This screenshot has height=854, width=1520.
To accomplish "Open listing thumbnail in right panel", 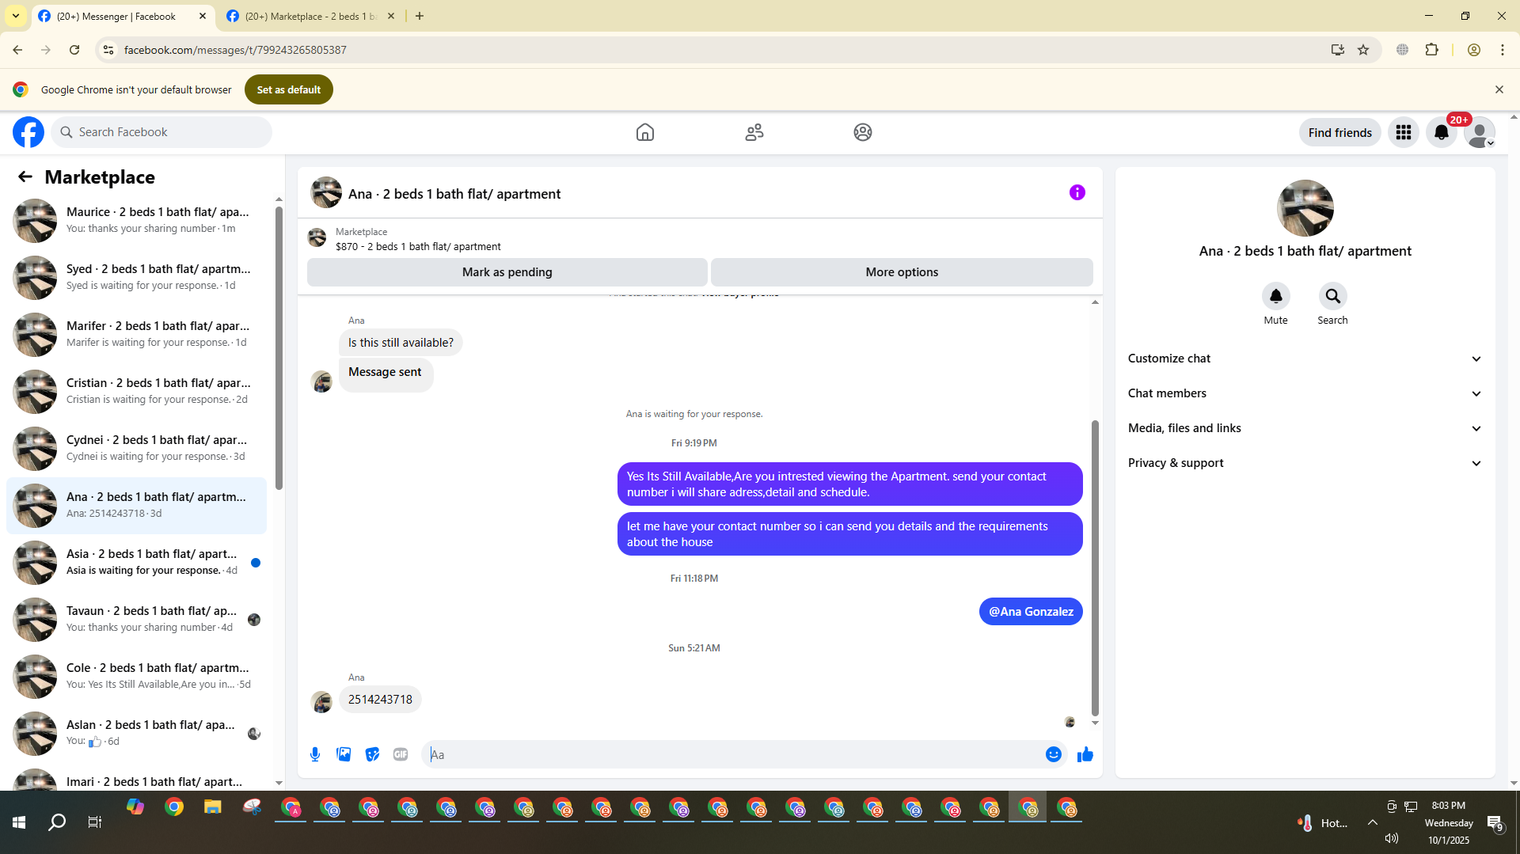I will [1305, 208].
